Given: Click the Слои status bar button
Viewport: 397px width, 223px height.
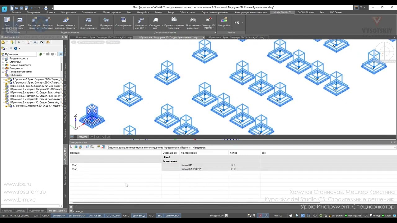Looking at the screenshot, I should click(386, 216).
